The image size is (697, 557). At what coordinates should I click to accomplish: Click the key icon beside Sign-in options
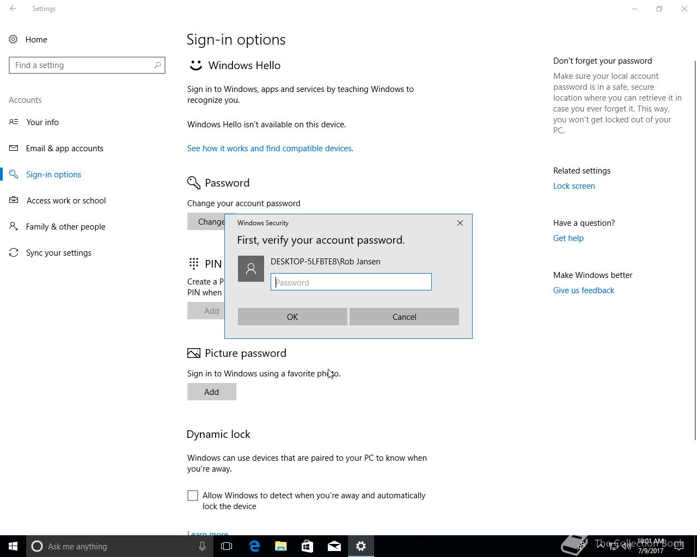coord(14,174)
